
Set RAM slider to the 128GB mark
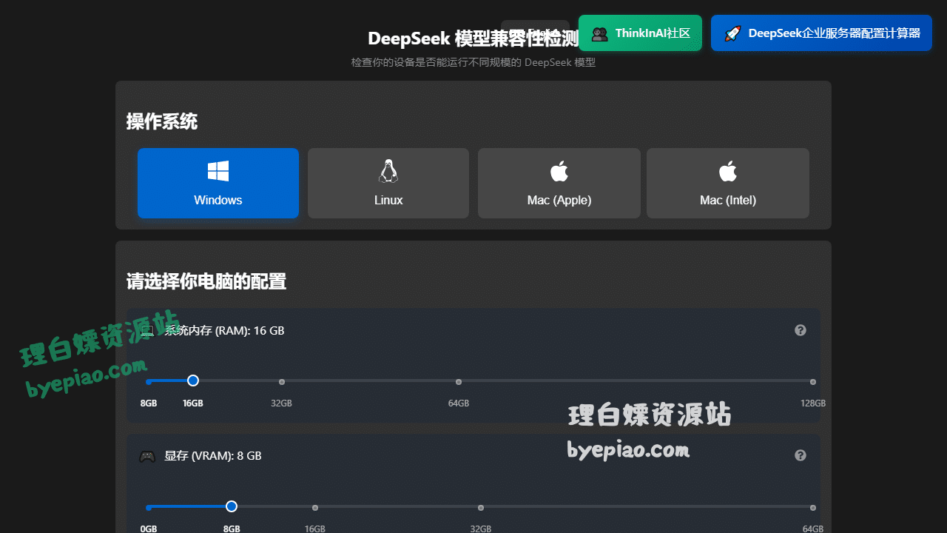click(x=813, y=382)
